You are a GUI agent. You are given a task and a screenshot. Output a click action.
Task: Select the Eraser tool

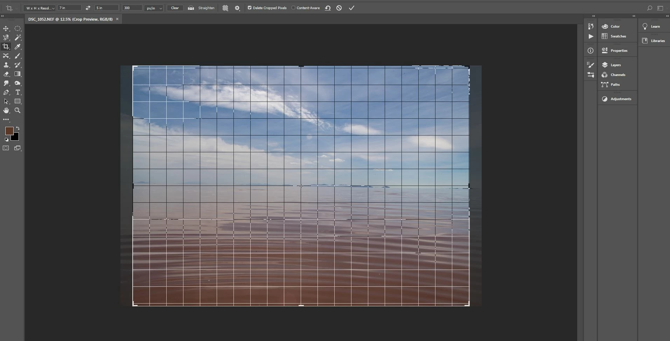coord(6,74)
